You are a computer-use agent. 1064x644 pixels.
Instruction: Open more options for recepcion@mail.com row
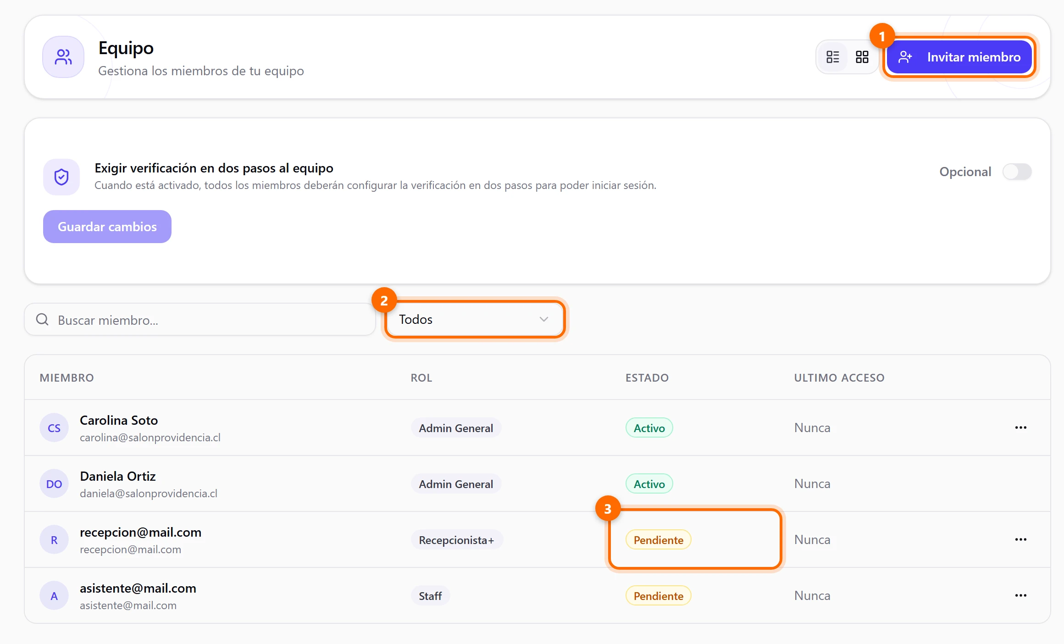[1020, 539]
